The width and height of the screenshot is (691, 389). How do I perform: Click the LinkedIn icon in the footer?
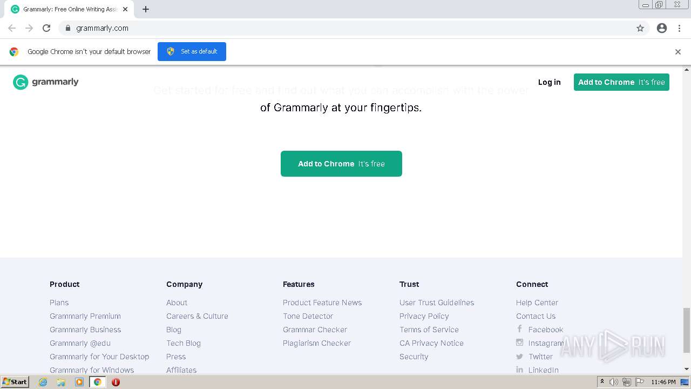pyautogui.click(x=519, y=370)
